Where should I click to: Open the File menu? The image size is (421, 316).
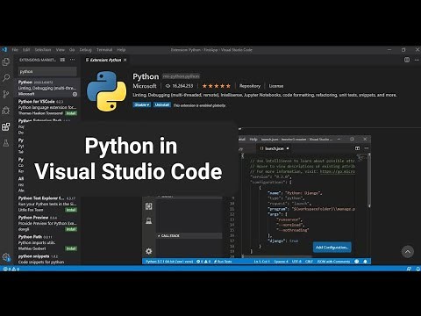[15, 50]
